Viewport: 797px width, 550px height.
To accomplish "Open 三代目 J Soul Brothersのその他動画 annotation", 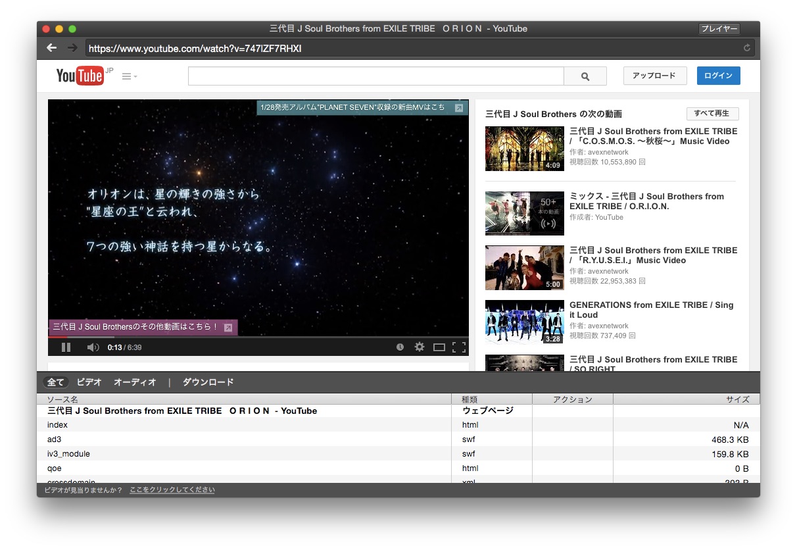I will tap(143, 327).
